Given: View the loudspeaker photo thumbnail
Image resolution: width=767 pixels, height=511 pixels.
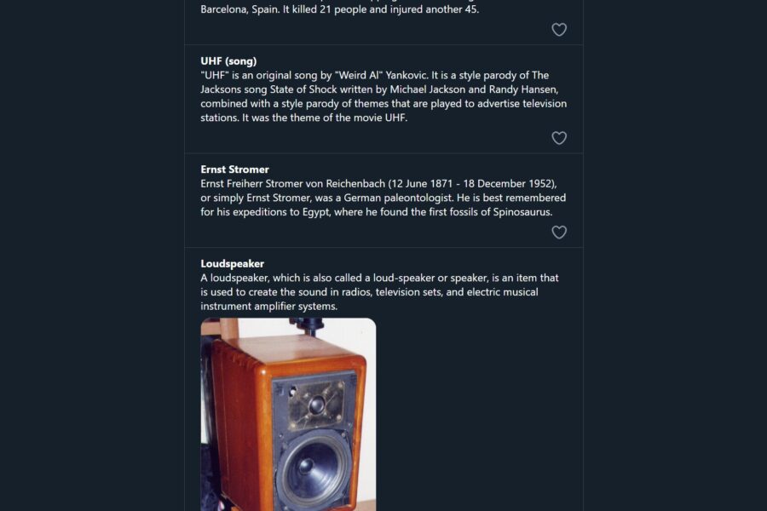Looking at the screenshot, I should pyautogui.click(x=288, y=415).
